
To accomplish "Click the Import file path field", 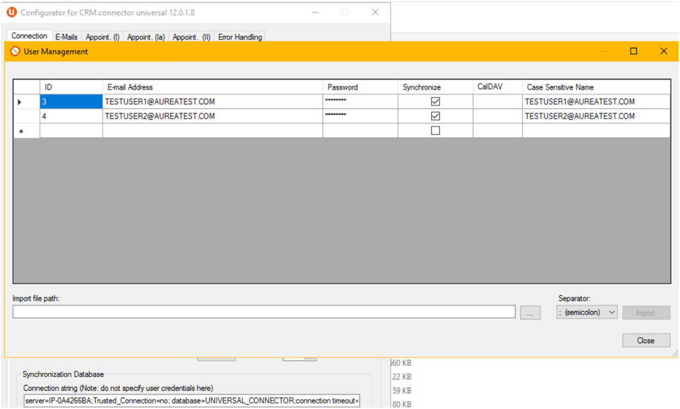I will 264,312.
